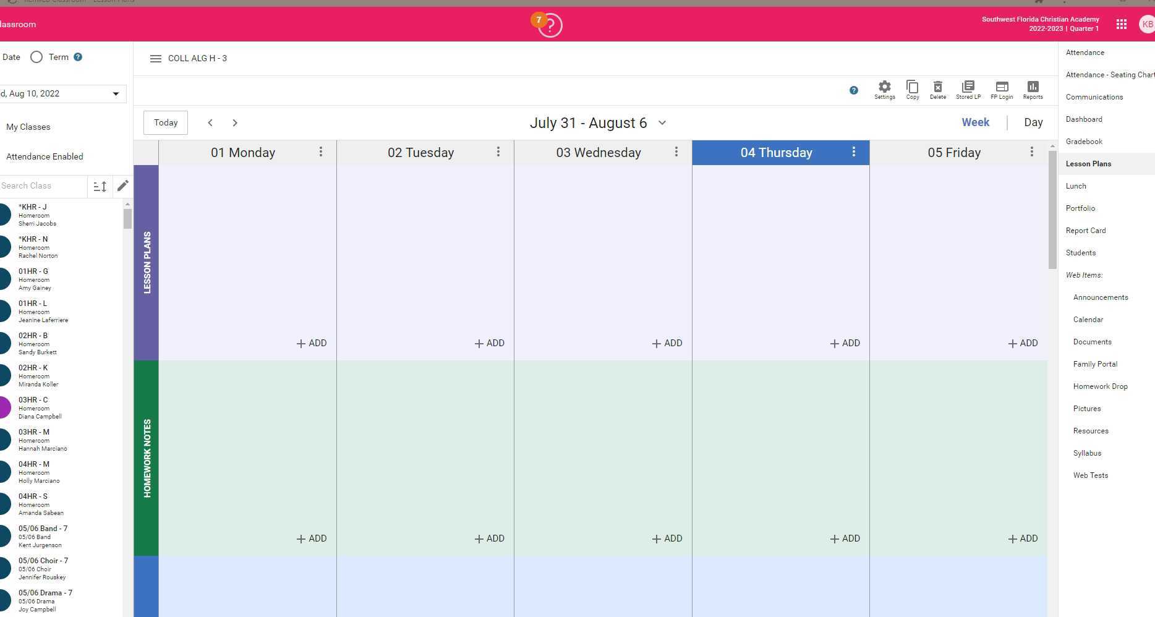The image size is (1155, 617).
Task: Open the apps grid icon
Action: tap(1121, 24)
